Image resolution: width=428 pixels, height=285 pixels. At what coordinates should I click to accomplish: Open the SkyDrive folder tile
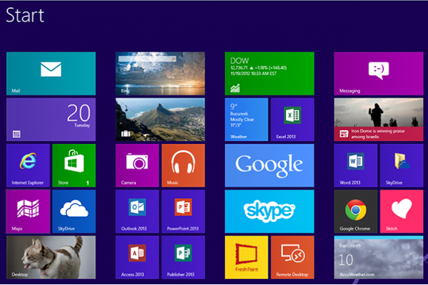401,166
